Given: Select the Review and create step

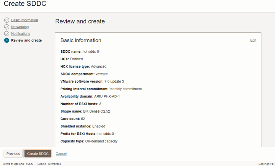Looking at the screenshot, I should point(26,40).
